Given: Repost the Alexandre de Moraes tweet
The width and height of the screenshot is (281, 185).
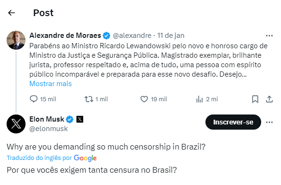Looking at the screenshot, I should coord(96,99).
